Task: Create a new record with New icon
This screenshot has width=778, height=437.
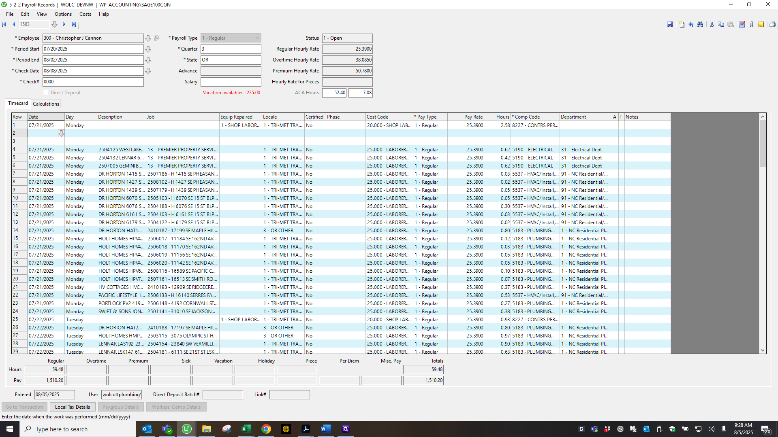Action: (682, 24)
